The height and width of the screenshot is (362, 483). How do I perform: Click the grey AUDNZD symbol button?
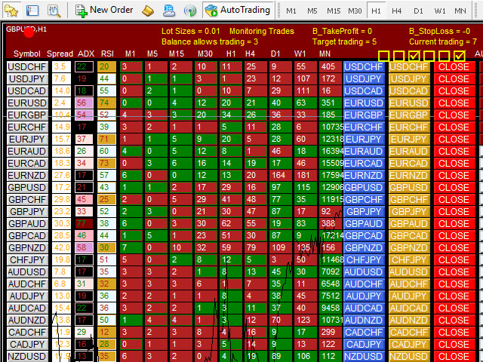27,321
